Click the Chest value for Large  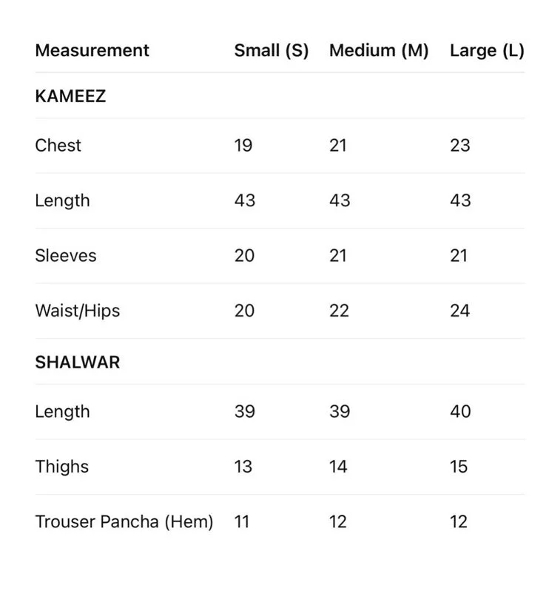pos(459,145)
